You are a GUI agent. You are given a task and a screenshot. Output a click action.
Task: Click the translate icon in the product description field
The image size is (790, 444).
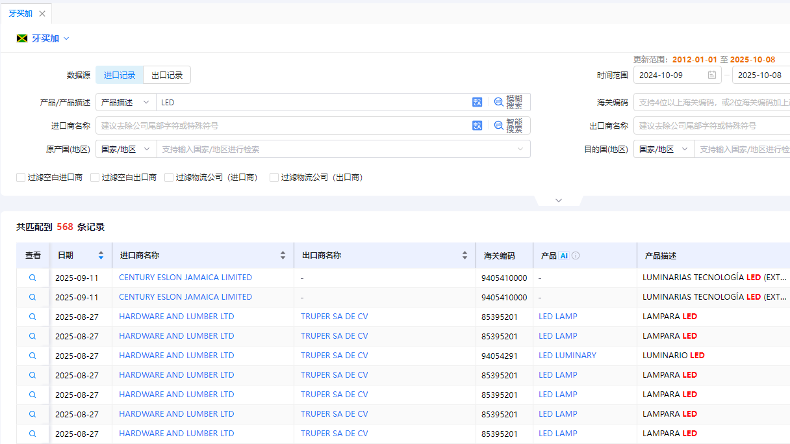[x=478, y=102]
